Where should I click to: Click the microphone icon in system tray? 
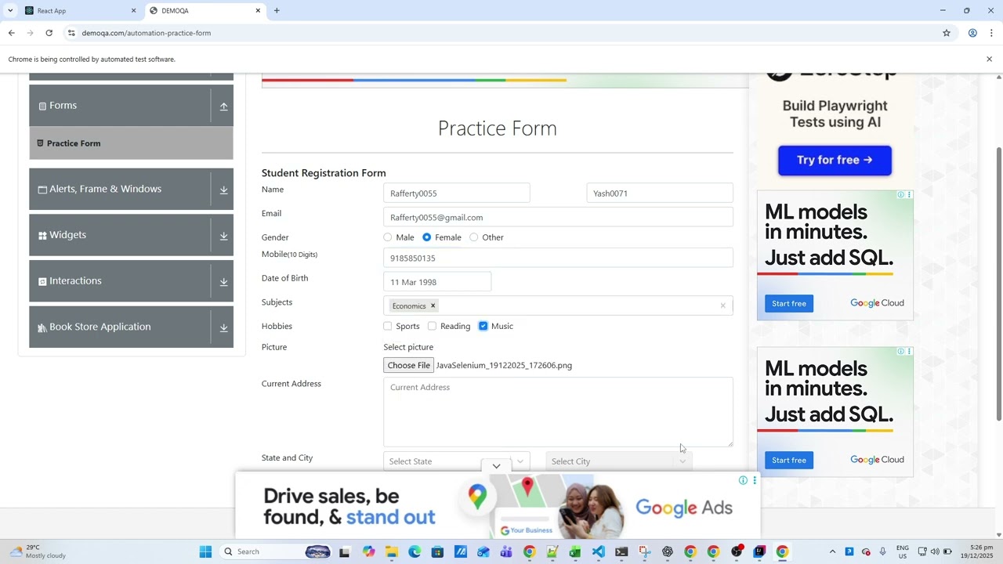[x=883, y=551]
